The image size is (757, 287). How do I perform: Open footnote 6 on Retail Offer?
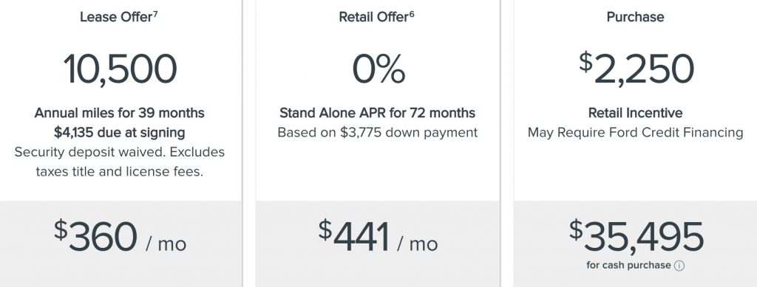(412, 13)
